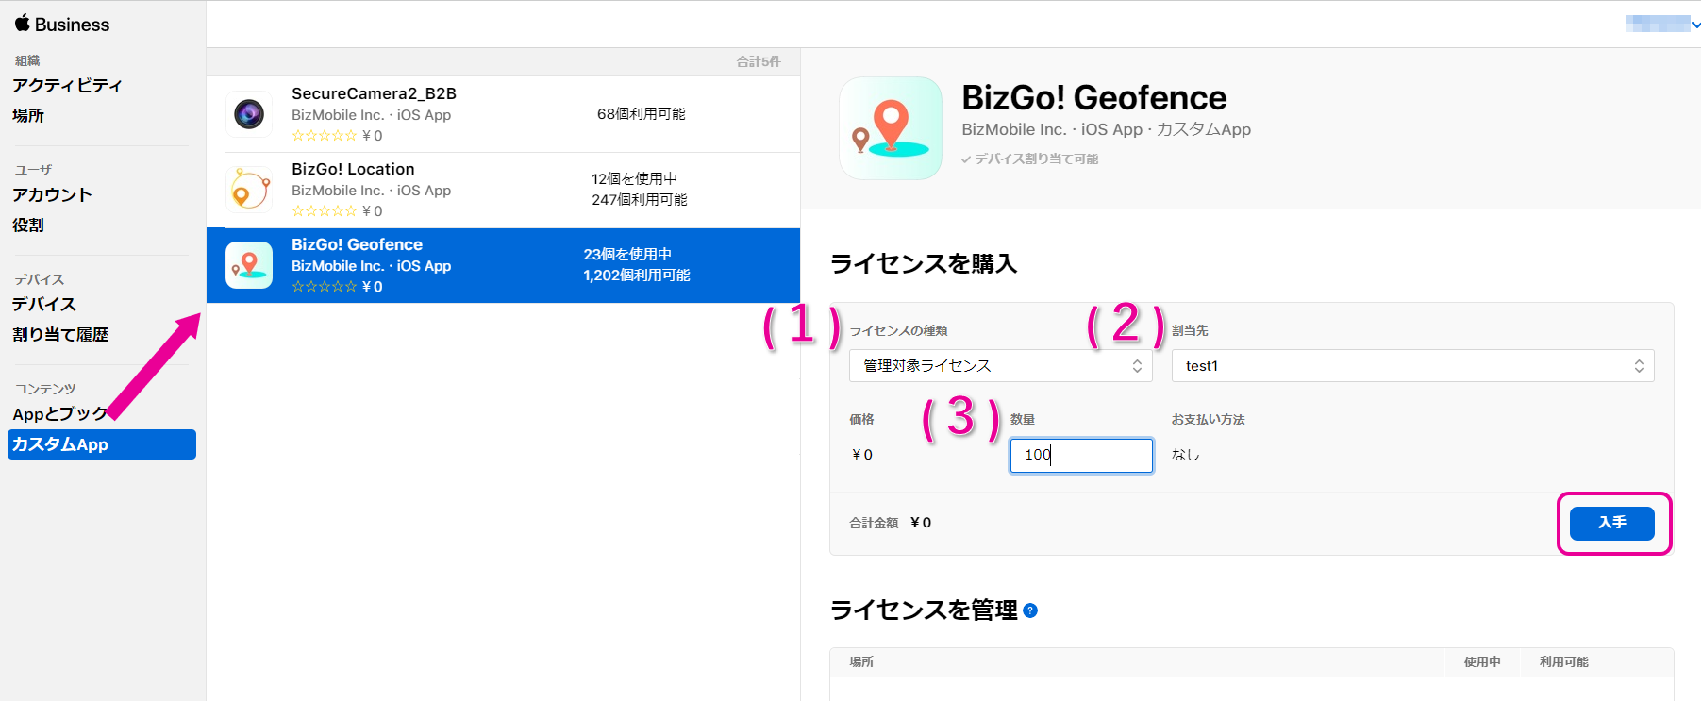Click the BizGo! Location app icon

coord(249,190)
